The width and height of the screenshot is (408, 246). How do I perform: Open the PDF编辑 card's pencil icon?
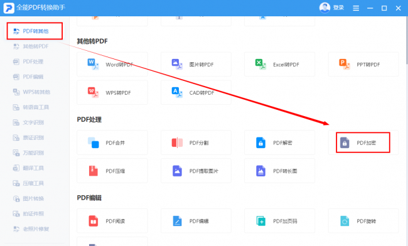pyautogui.click(x=177, y=221)
